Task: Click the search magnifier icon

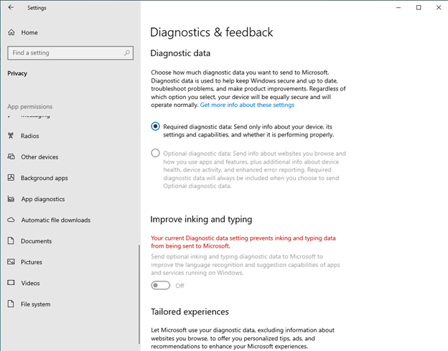Action: point(127,53)
